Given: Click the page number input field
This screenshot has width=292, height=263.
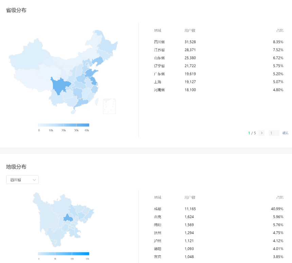Looking at the screenshot, I should (274, 133).
